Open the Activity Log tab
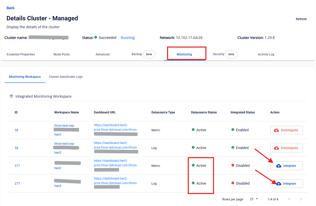The height and width of the screenshot is (206, 316). [x=266, y=54]
